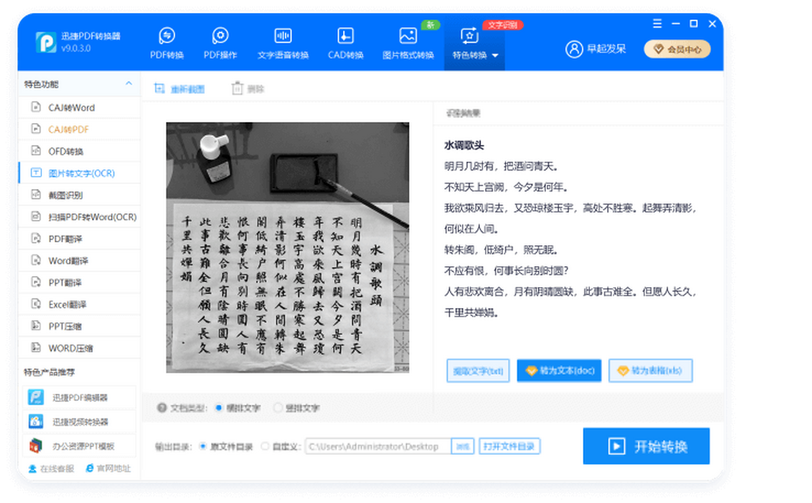Screen dimensions: 812x503
Task: Open the 会员中心 membership page
Action: click(677, 49)
